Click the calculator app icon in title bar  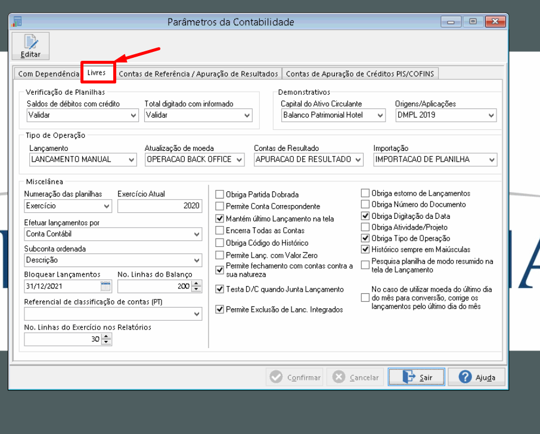coord(17,21)
